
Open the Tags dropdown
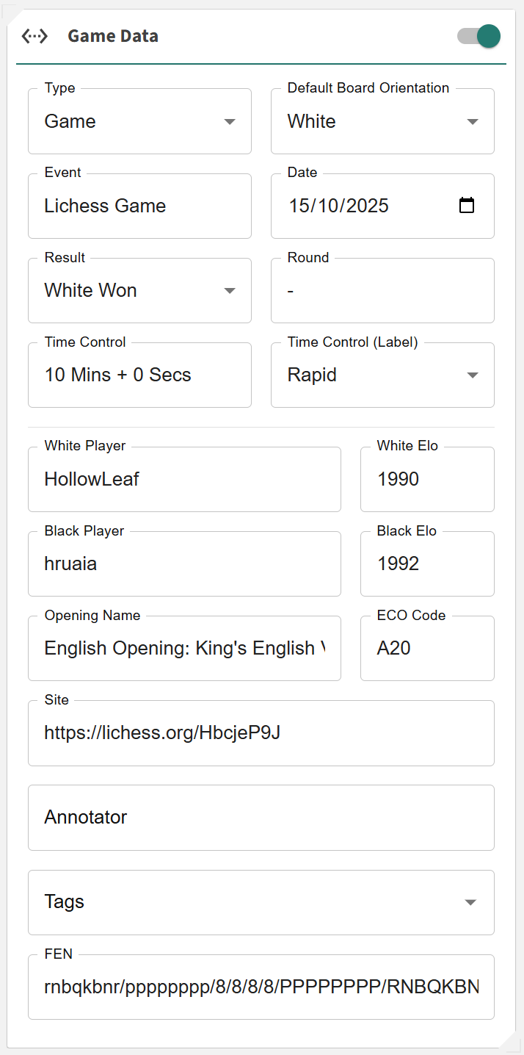[x=261, y=902]
